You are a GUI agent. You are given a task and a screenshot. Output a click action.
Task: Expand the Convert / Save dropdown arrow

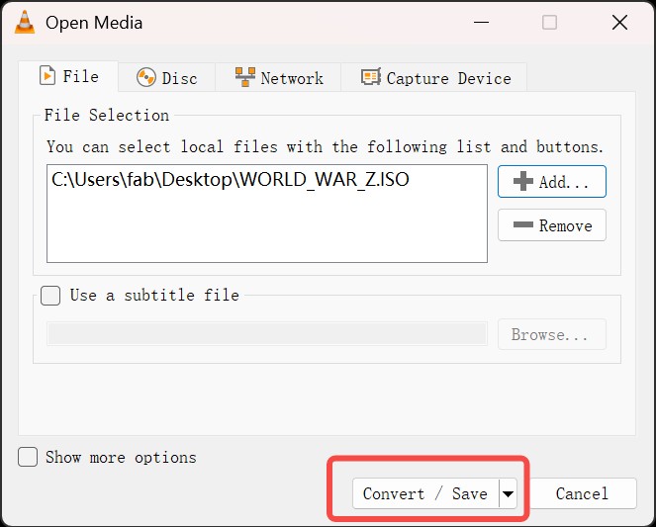click(508, 494)
